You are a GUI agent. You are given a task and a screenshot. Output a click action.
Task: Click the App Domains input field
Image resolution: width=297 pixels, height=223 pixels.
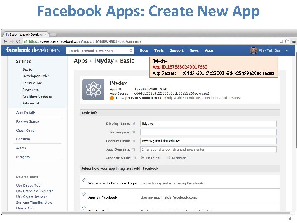[208, 149]
